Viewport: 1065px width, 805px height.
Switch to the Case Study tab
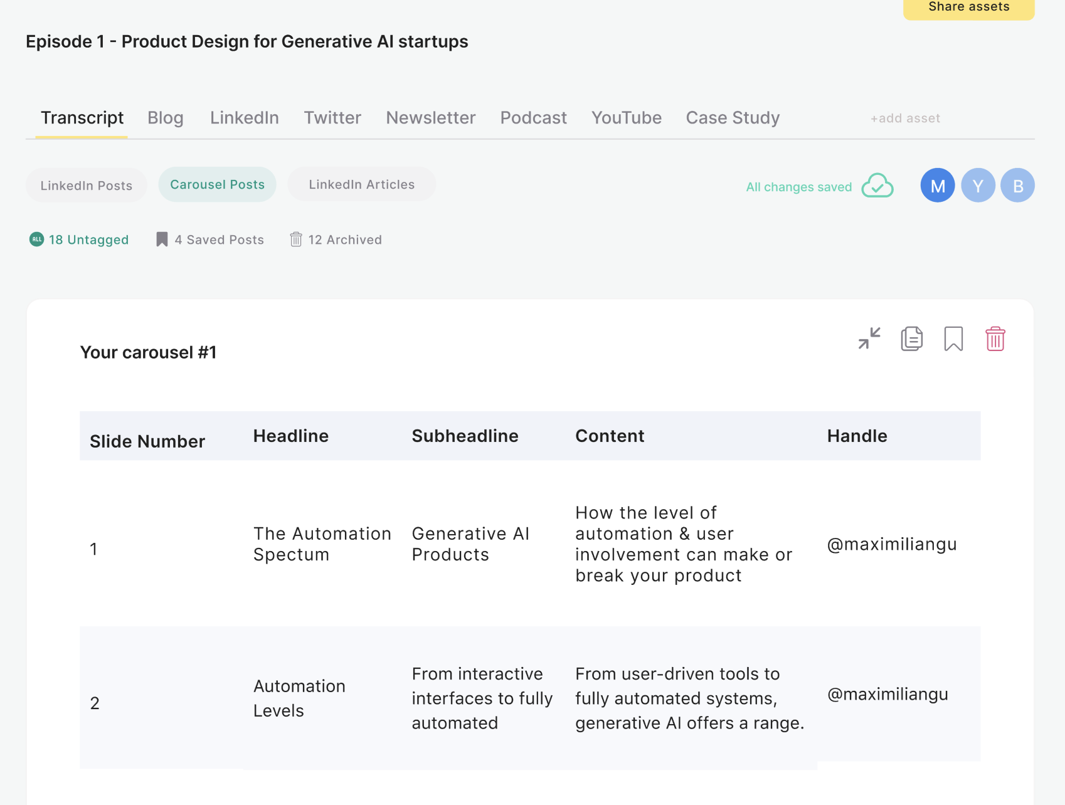tap(732, 118)
